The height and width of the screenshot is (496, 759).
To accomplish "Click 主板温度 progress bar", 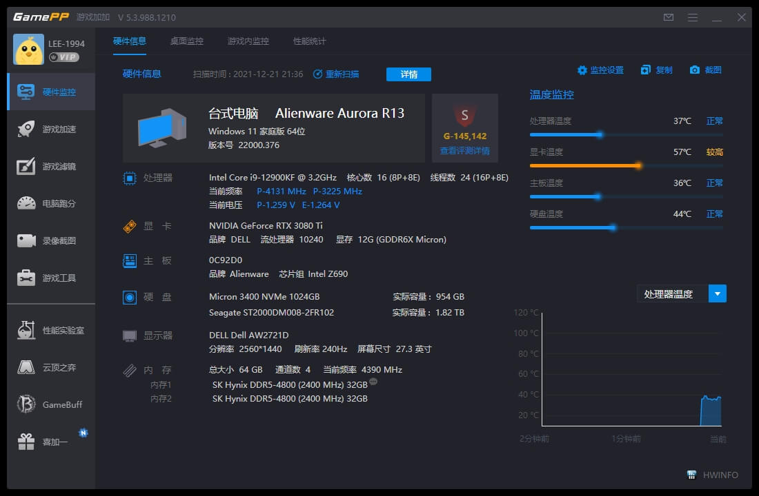I will [627, 197].
